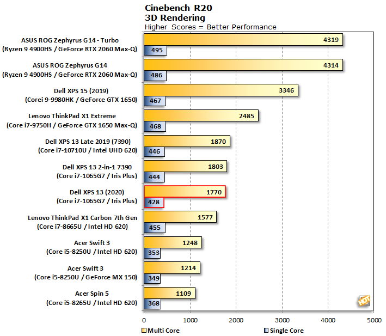386x336 pixels.
Task: Click the 1214 Acer Swift 3 bar
Action: (172, 268)
